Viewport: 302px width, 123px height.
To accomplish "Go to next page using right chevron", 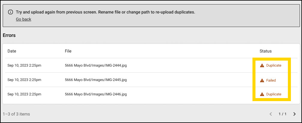I will click(x=294, y=114).
